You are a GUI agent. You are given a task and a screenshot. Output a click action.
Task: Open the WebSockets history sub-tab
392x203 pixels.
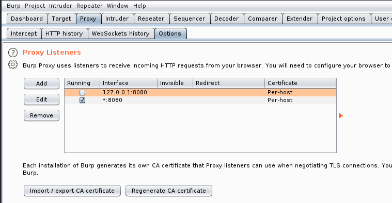121,33
